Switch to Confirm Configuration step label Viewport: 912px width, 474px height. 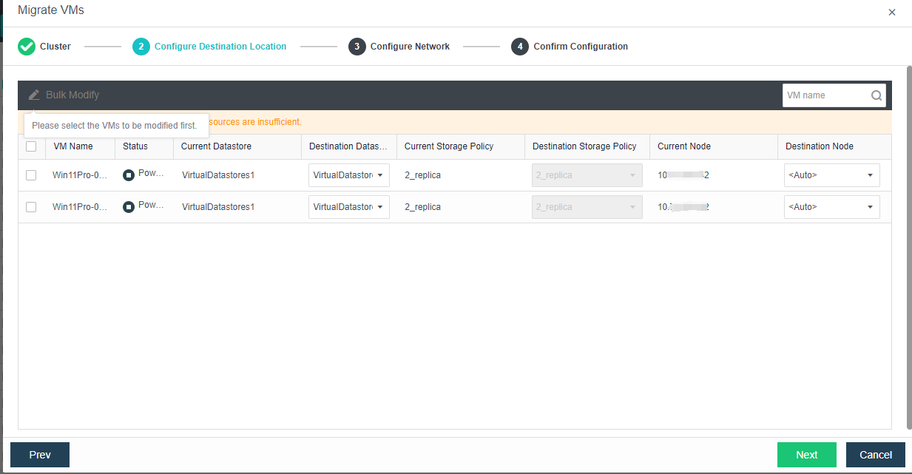(580, 47)
